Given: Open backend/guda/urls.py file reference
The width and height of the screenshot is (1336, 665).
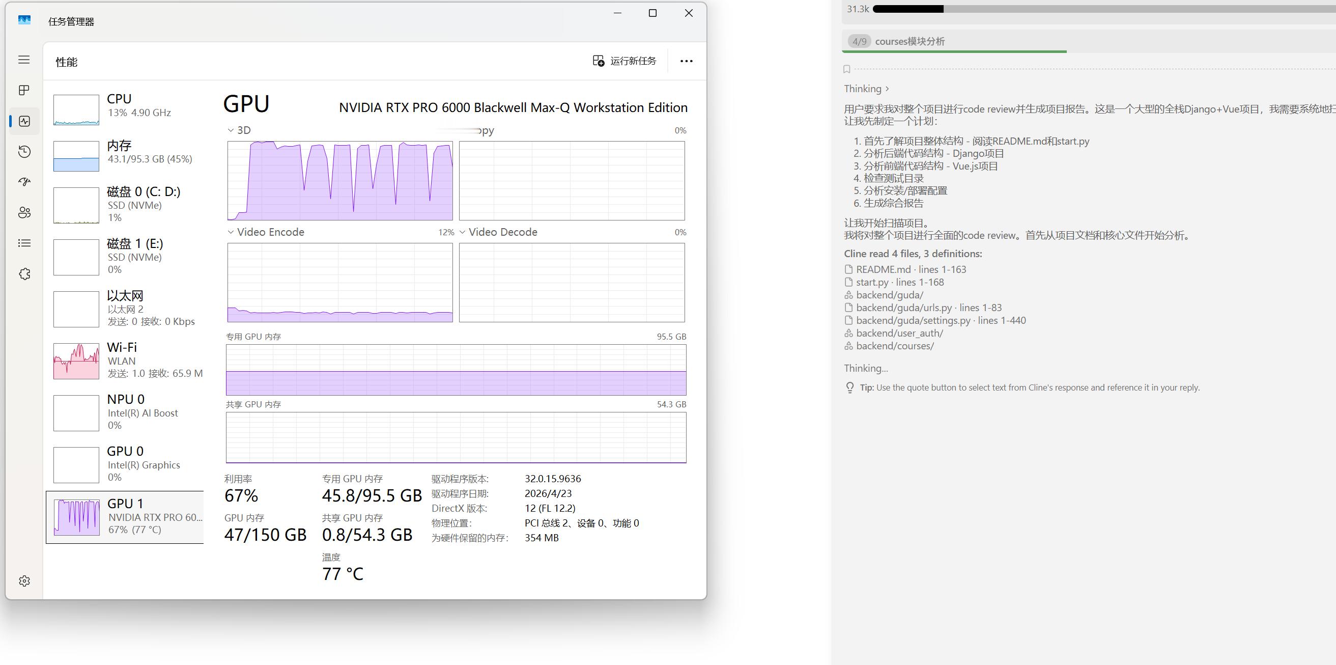Looking at the screenshot, I should coord(923,308).
